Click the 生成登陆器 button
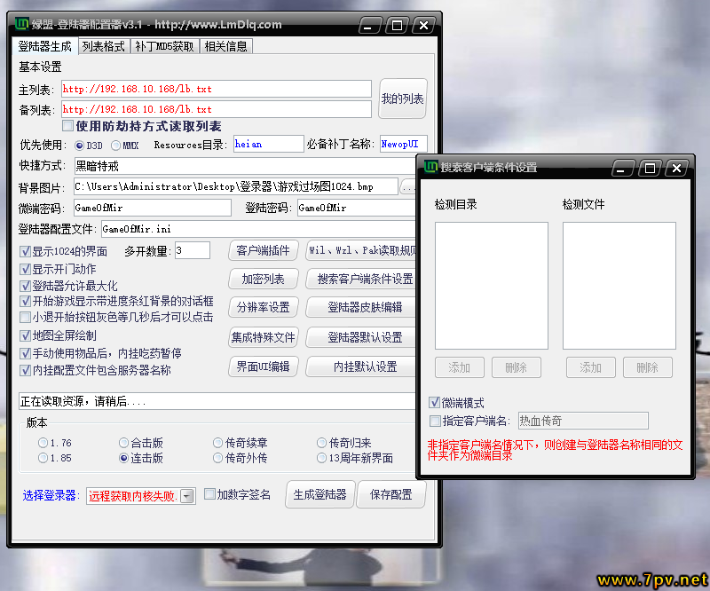 (x=319, y=494)
